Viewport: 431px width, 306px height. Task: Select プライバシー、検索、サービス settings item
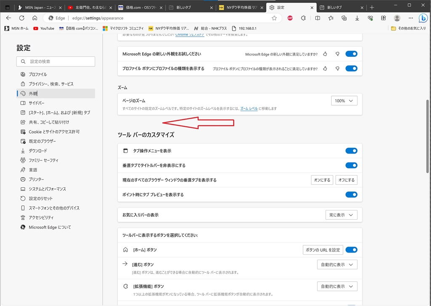[x=56, y=84]
